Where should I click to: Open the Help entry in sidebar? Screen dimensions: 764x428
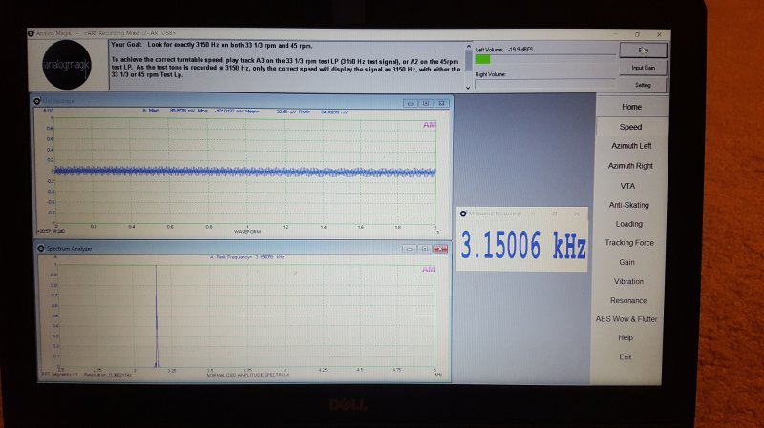coord(626,337)
